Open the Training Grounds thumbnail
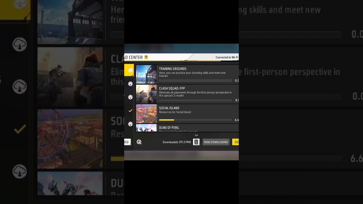 point(146,74)
